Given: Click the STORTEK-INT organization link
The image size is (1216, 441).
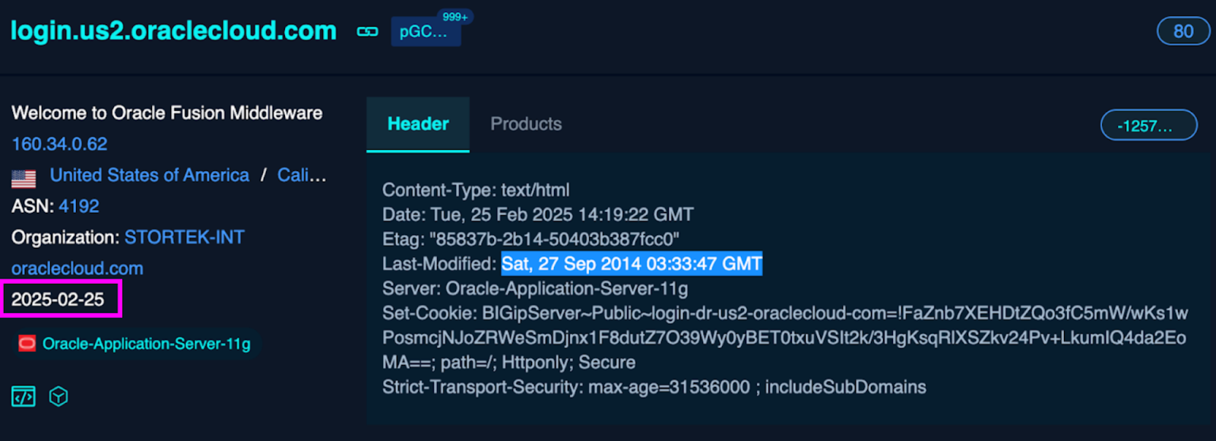Looking at the screenshot, I should click(185, 237).
